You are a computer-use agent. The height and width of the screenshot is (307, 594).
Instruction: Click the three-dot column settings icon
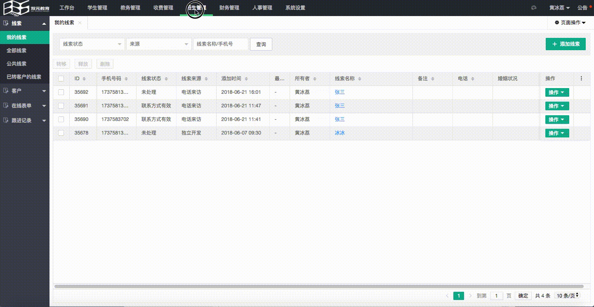[581, 78]
